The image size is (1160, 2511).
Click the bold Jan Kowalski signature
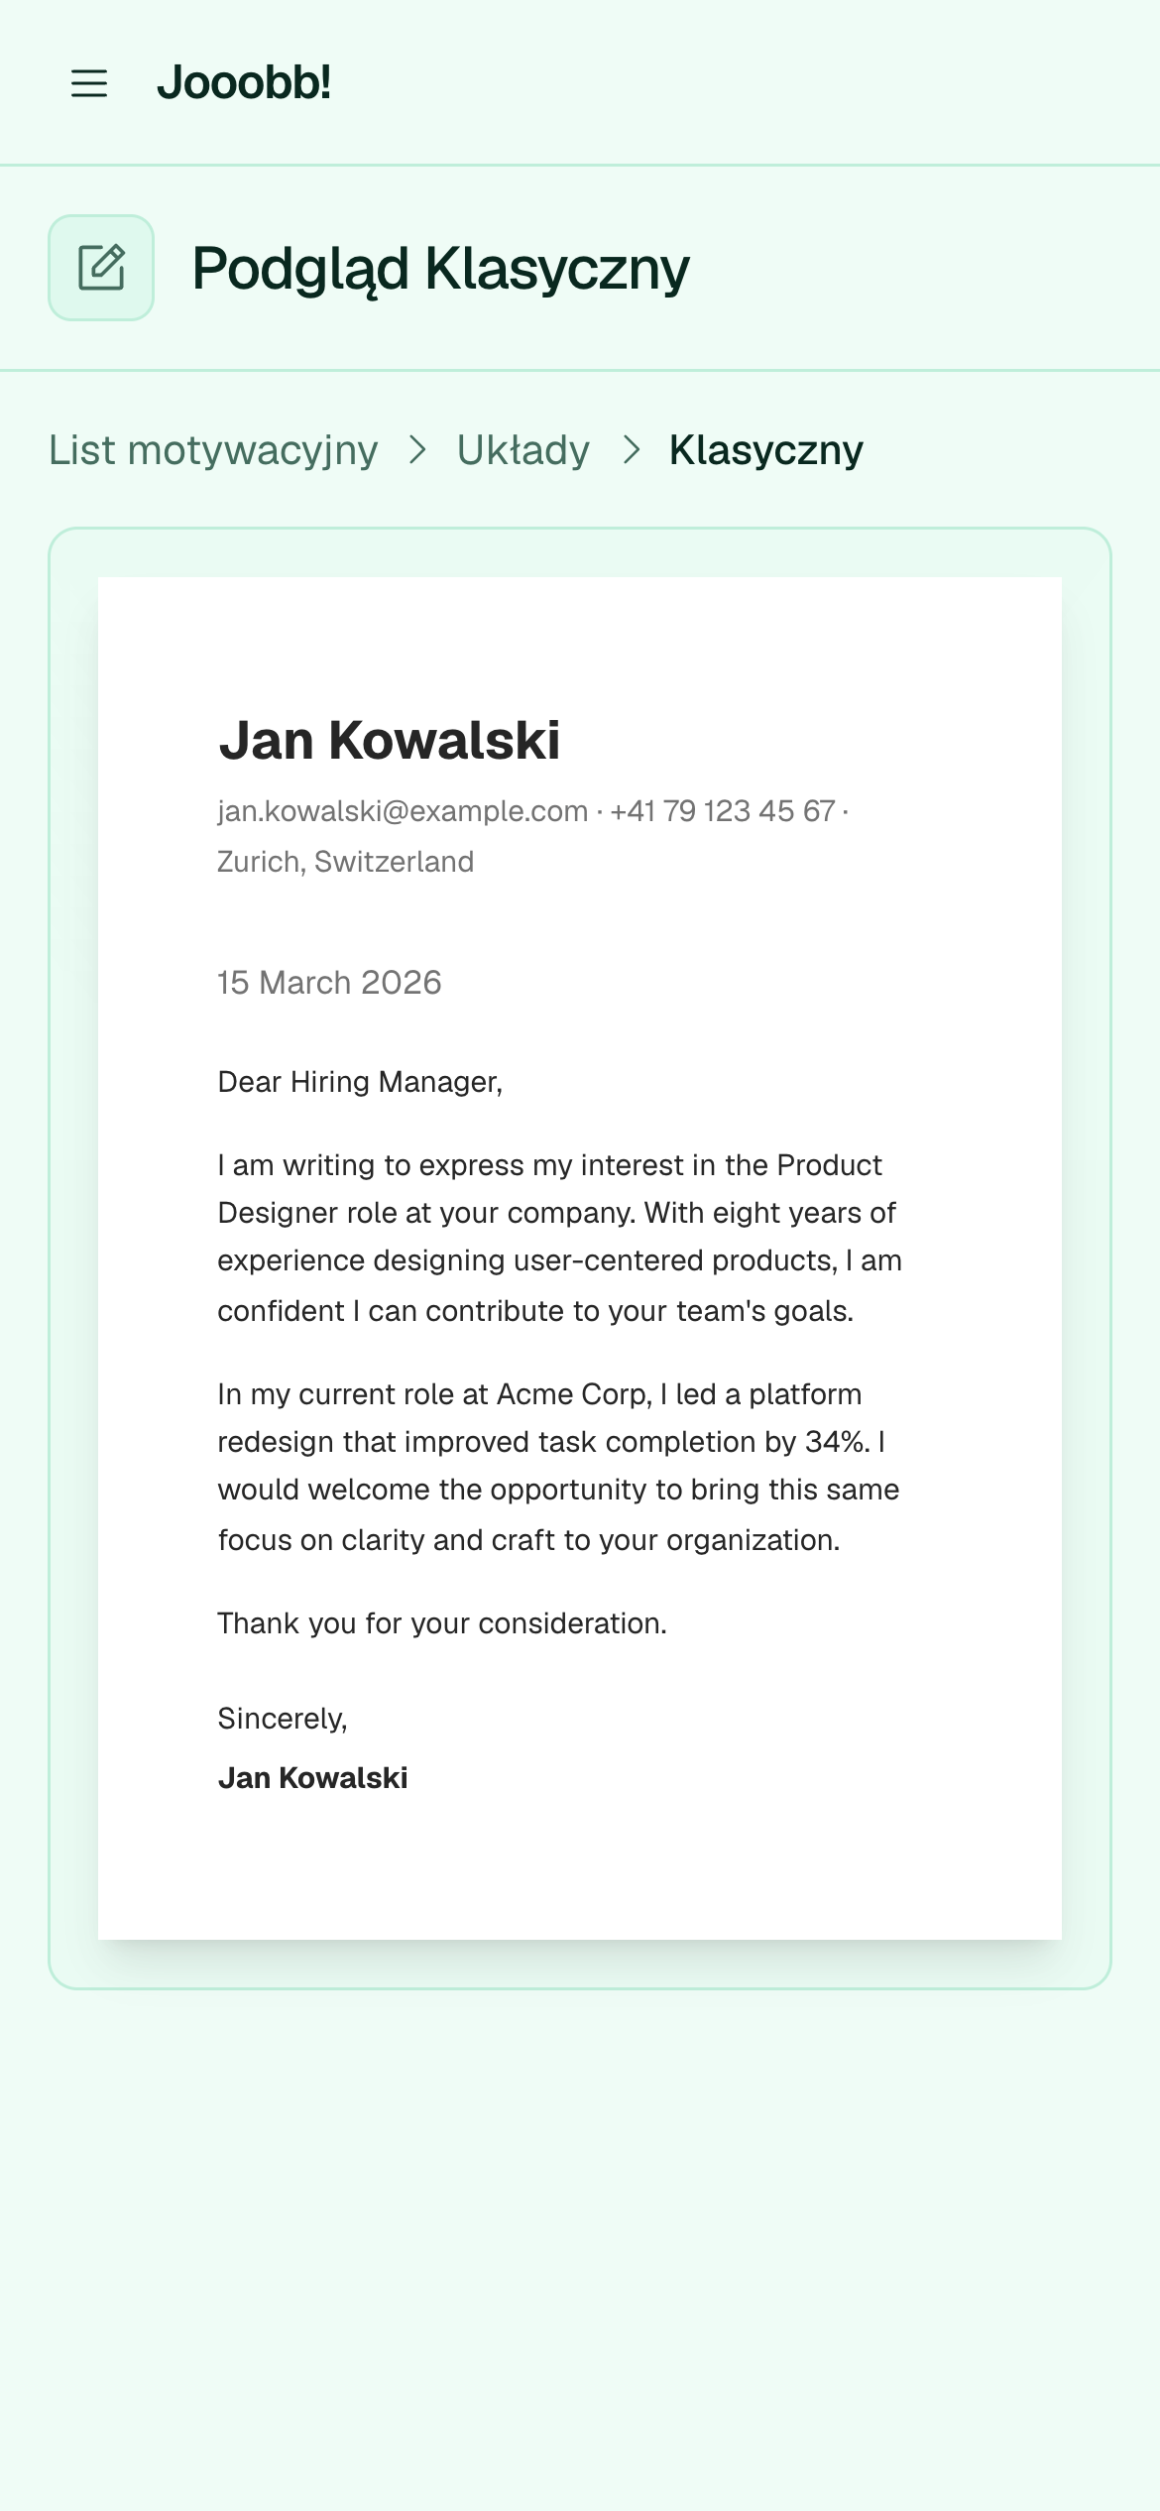coord(313,1778)
